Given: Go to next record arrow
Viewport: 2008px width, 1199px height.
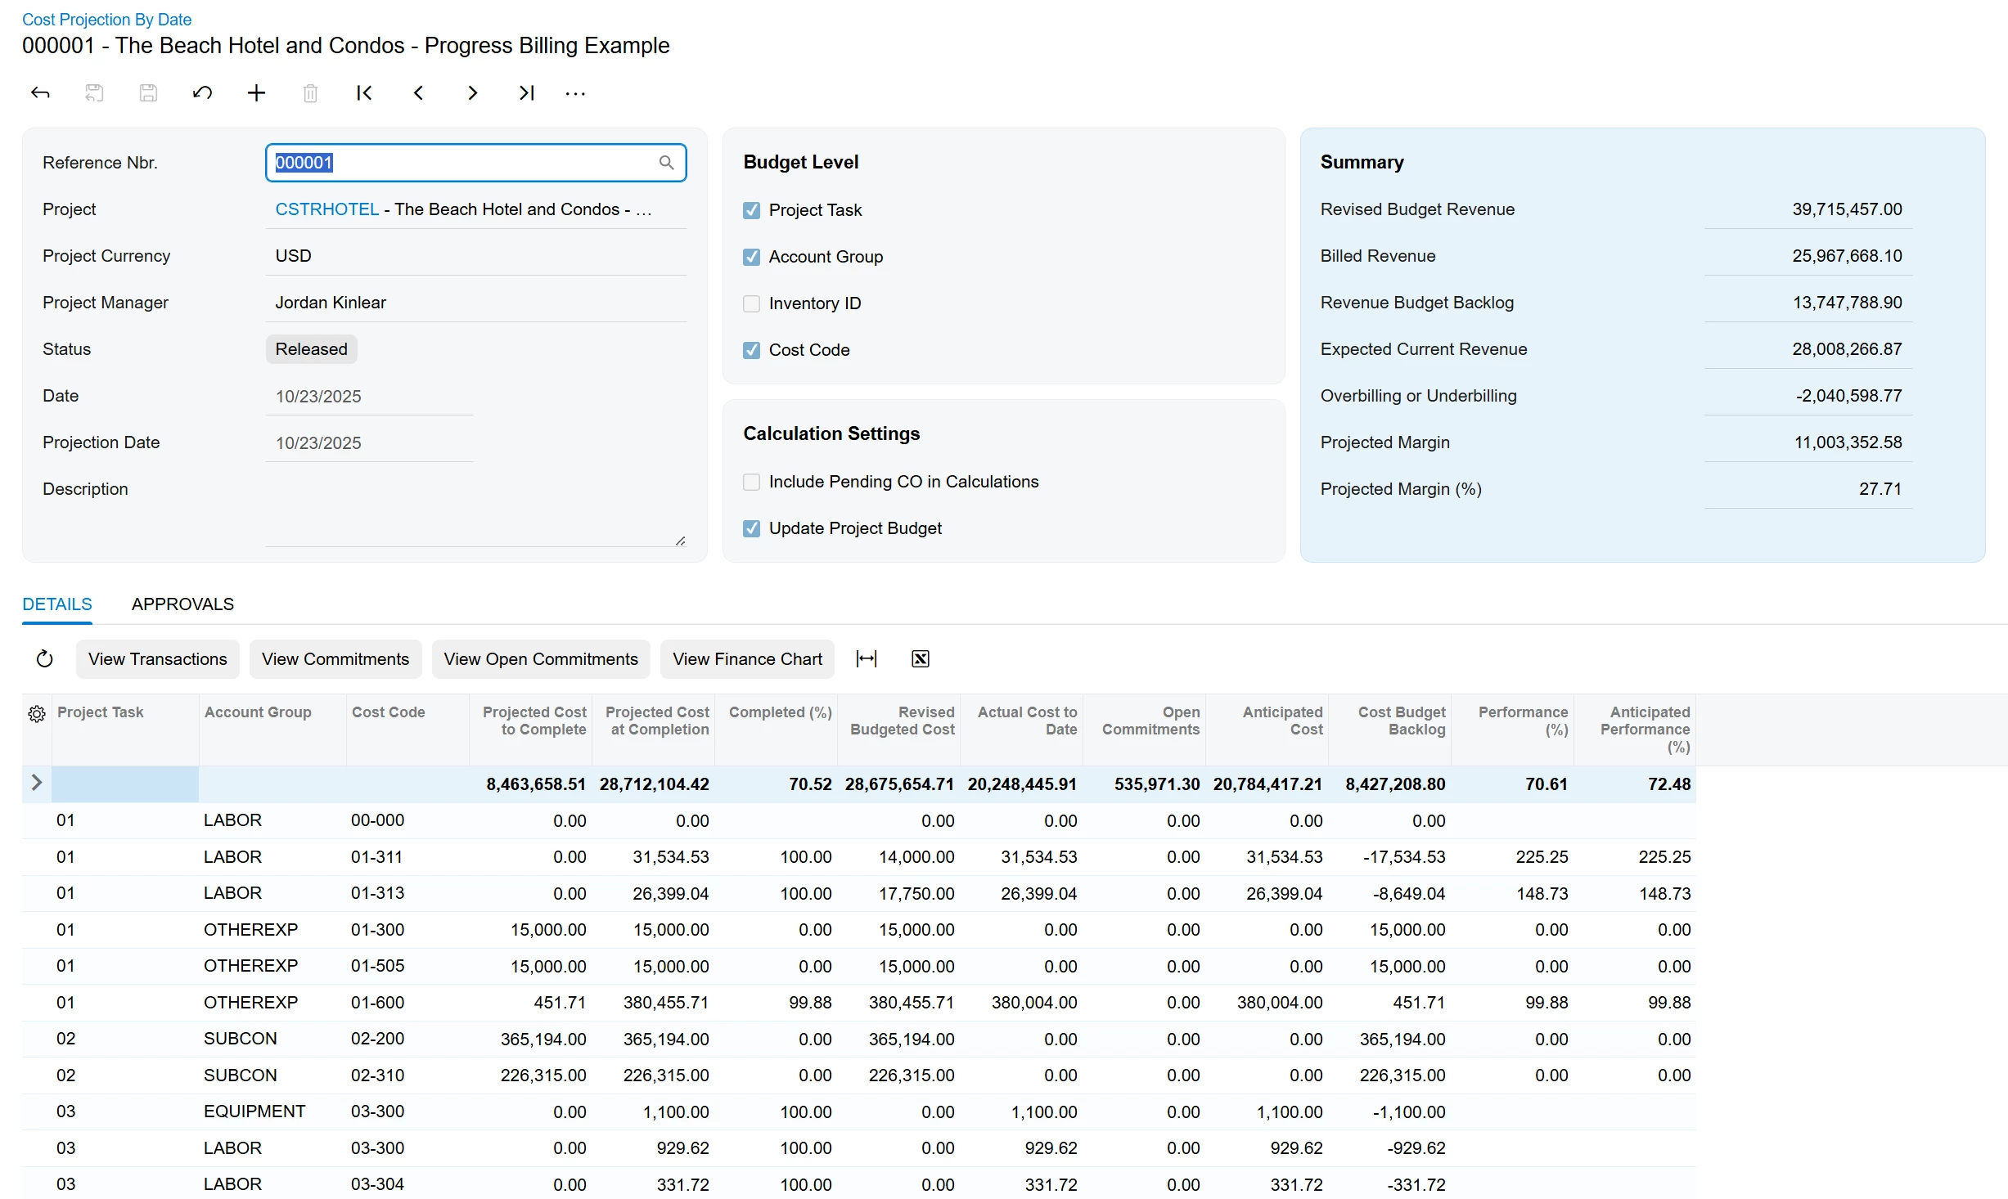Looking at the screenshot, I should (472, 93).
